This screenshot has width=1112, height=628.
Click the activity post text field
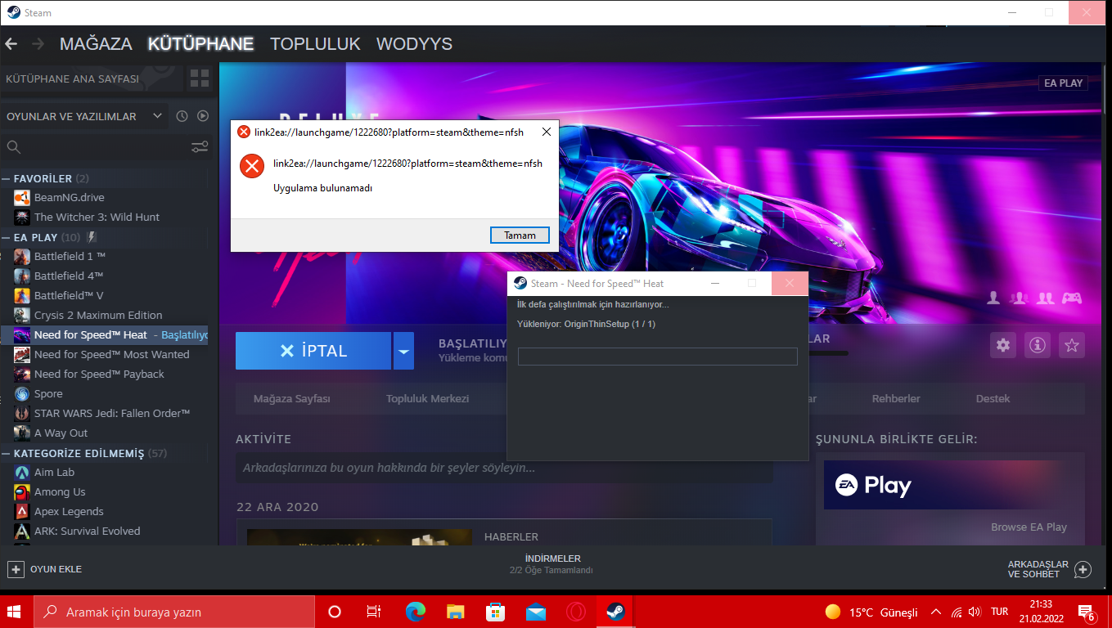tap(504, 469)
